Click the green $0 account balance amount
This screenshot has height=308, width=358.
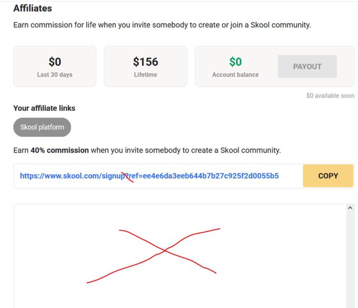click(x=236, y=62)
